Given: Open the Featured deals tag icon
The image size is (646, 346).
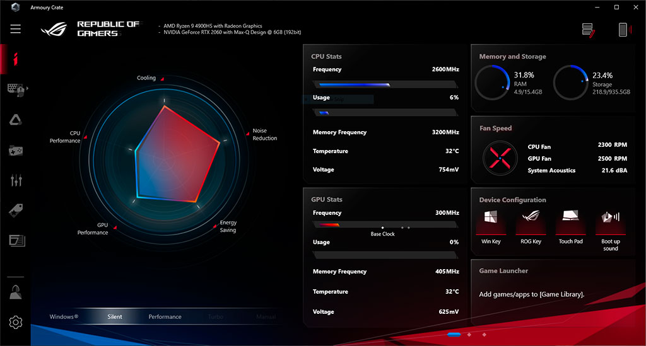Looking at the screenshot, I should tap(16, 210).
